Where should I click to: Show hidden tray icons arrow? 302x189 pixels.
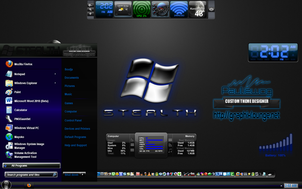[x=281, y=186]
